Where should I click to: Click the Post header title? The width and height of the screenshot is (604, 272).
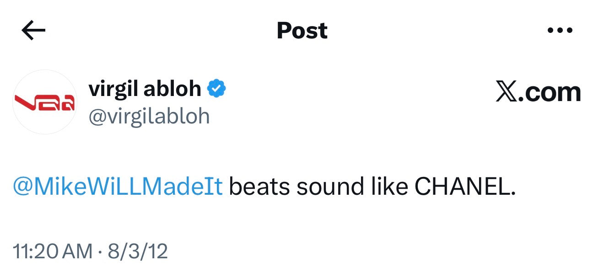pyautogui.click(x=302, y=31)
